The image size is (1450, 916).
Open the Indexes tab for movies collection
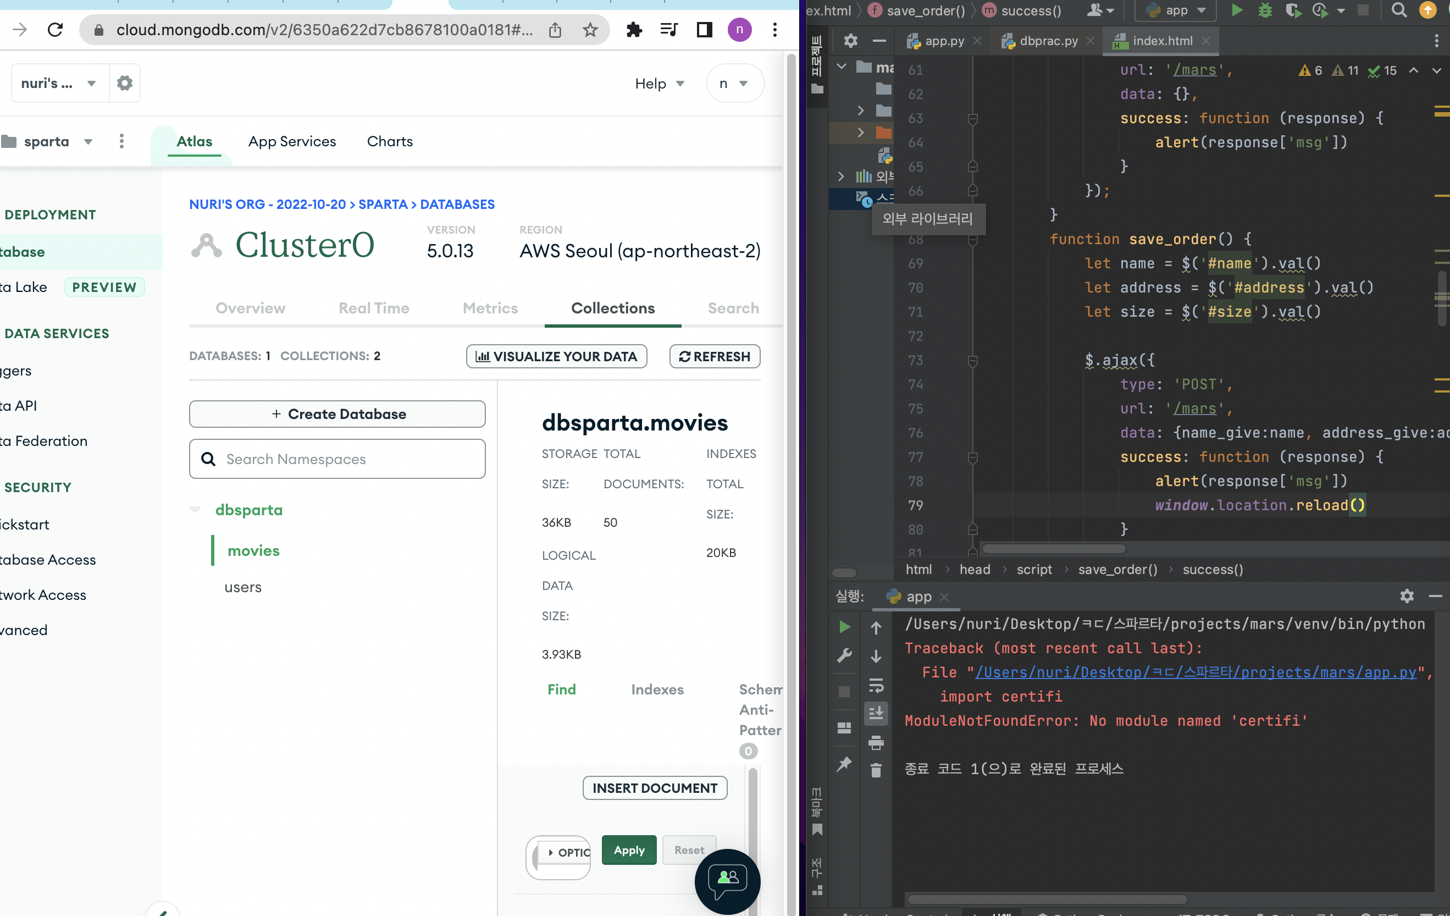click(x=657, y=689)
